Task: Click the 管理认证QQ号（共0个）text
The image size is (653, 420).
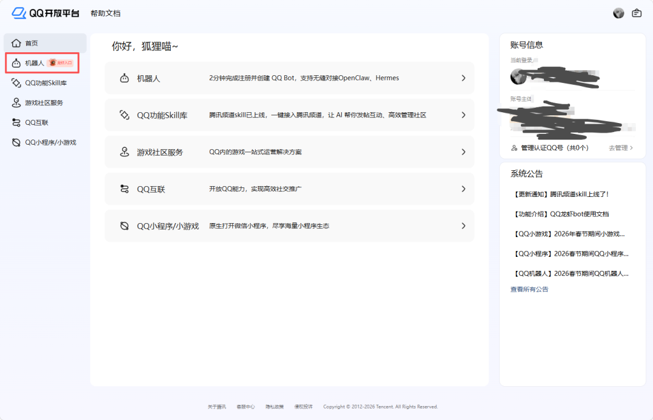Action: [x=555, y=148]
